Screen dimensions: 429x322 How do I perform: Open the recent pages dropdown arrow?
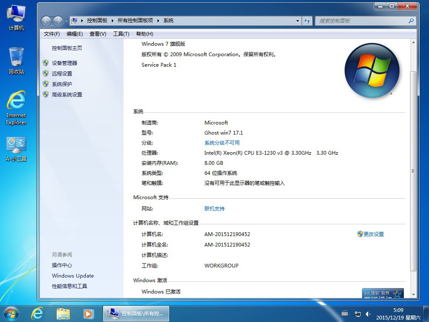[x=66, y=21]
